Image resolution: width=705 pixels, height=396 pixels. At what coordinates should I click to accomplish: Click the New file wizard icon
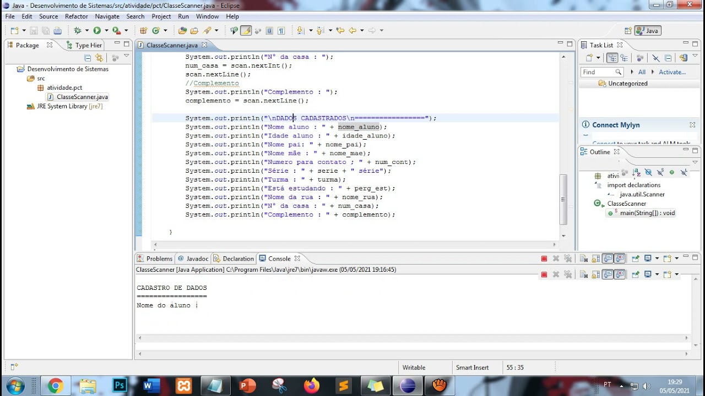click(14, 31)
